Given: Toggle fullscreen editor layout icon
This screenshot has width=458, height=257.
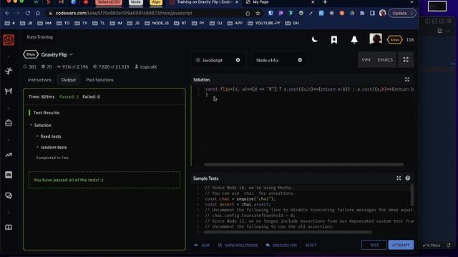Looking at the screenshot, I should click(406, 60).
